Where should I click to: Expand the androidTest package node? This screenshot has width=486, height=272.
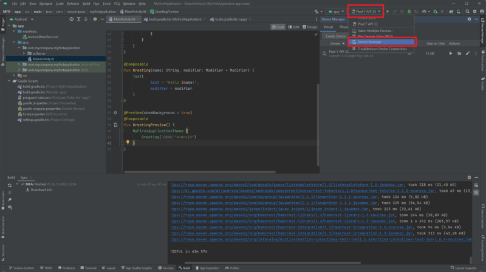[19, 64]
